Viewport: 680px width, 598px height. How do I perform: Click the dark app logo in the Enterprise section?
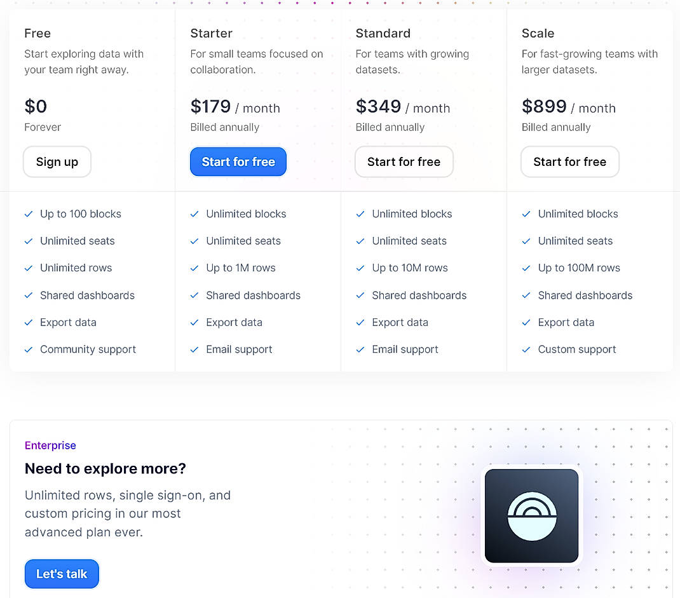coord(531,515)
